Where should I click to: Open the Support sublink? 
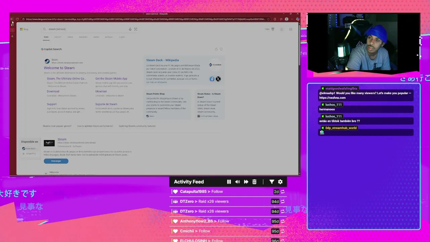pyautogui.click(x=52, y=104)
